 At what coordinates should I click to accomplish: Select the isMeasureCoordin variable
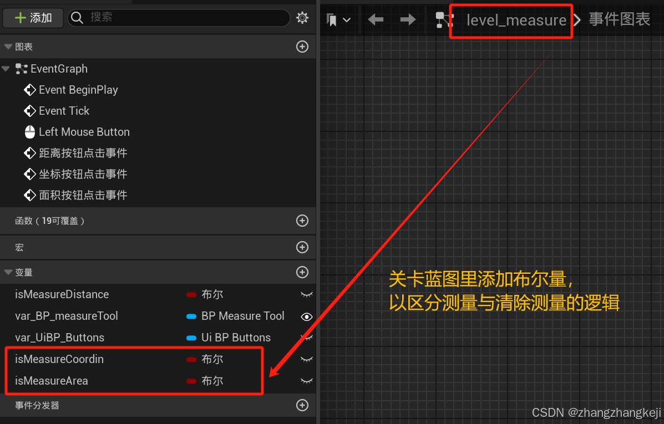coord(59,359)
